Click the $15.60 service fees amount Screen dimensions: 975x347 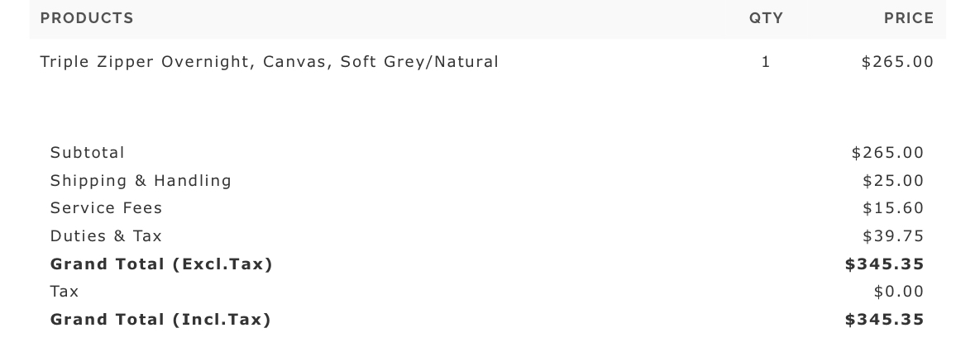pyautogui.click(x=893, y=208)
